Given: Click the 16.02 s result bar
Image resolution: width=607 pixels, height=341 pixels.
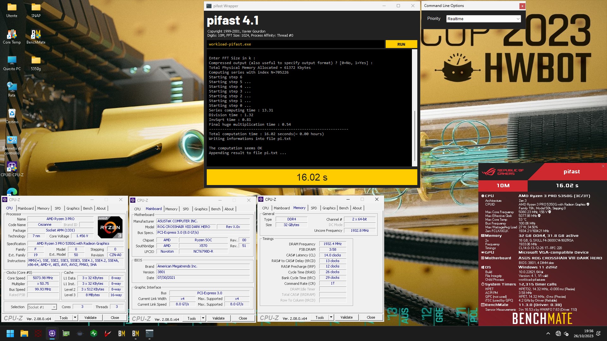Looking at the screenshot, I should [312, 177].
